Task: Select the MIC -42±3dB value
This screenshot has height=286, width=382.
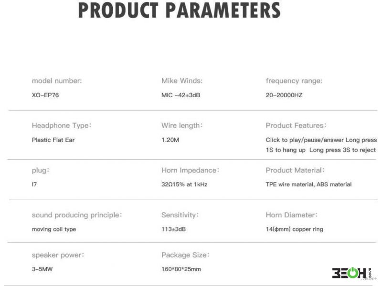Action: tap(181, 95)
